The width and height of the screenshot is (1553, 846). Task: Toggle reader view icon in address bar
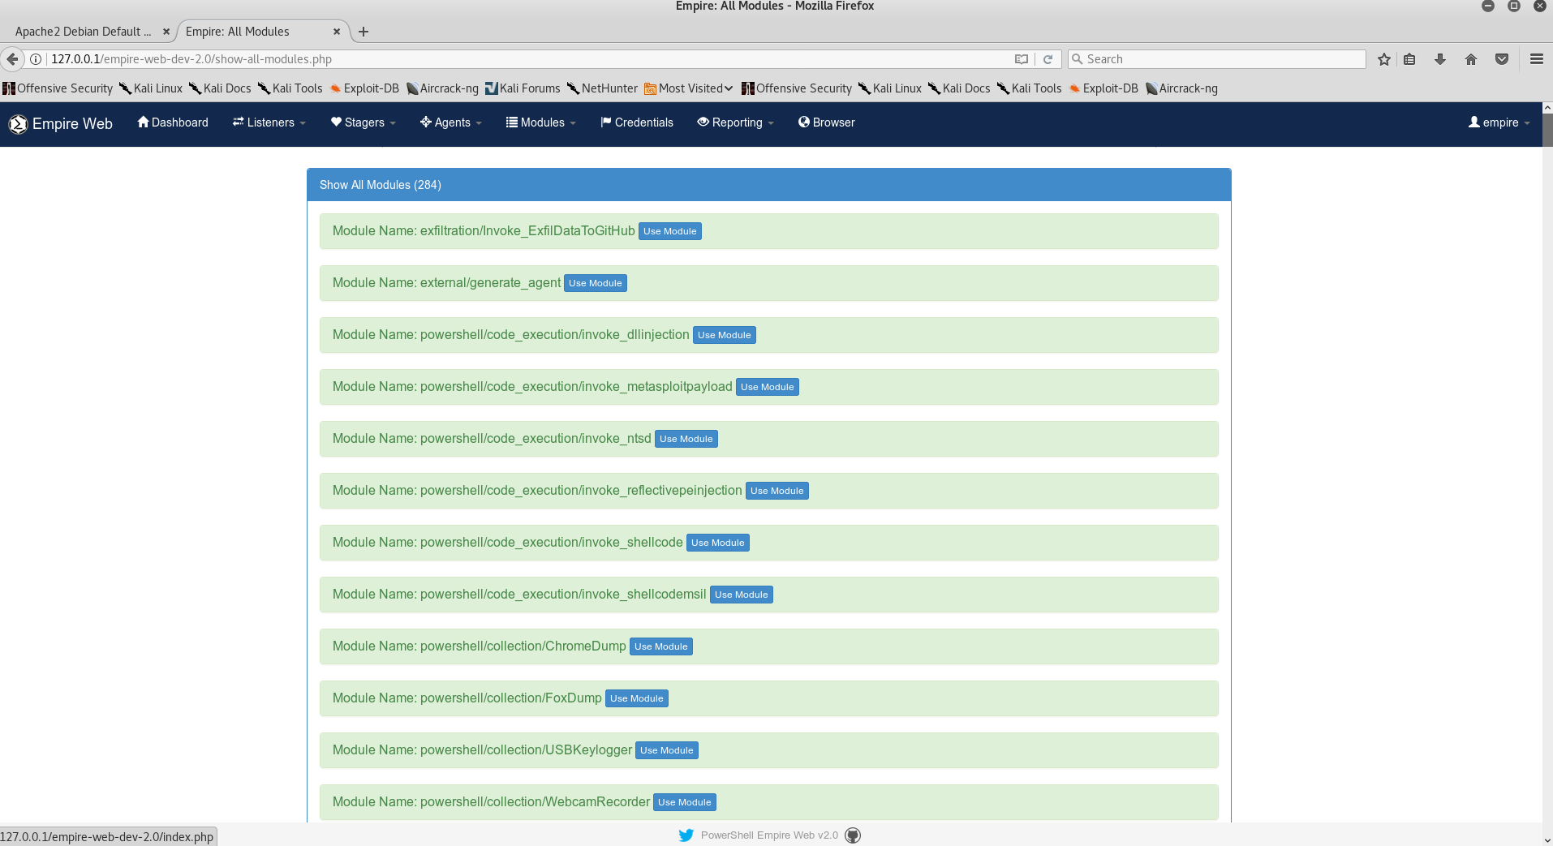[1022, 59]
